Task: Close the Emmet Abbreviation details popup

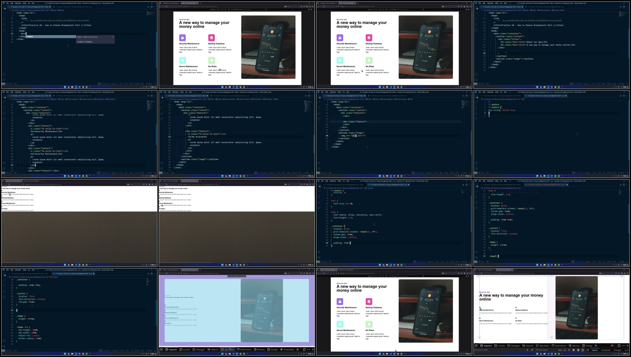Action: [113, 37]
